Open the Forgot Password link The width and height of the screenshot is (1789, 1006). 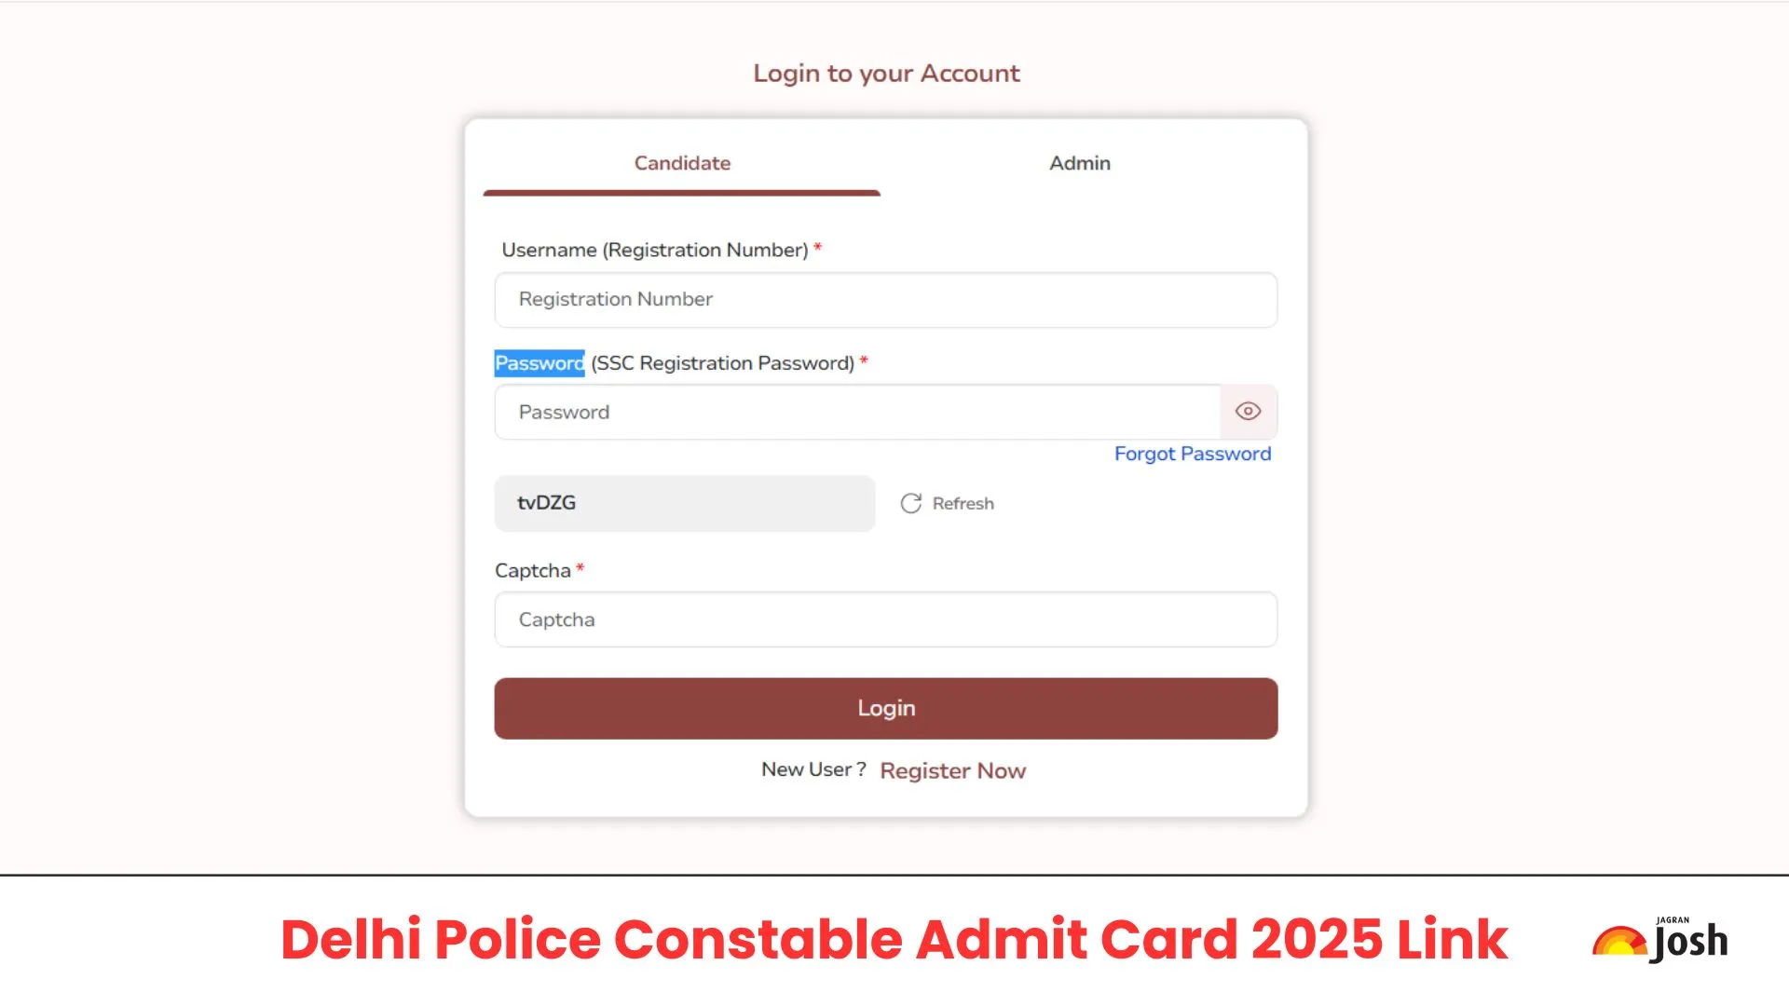coord(1192,454)
